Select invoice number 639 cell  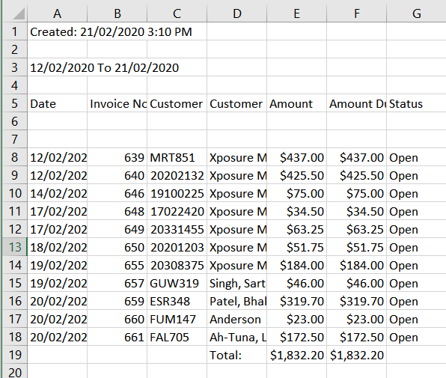coord(117,157)
